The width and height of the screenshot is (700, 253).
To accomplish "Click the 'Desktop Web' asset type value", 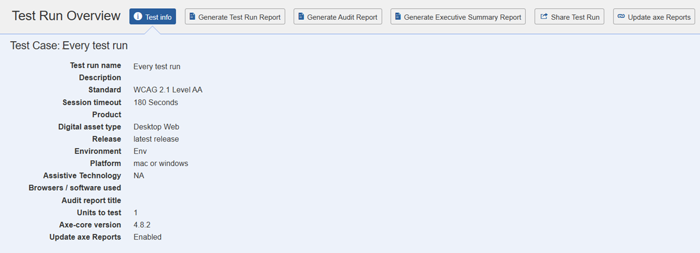I will pyautogui.click(x=156, y=127).
